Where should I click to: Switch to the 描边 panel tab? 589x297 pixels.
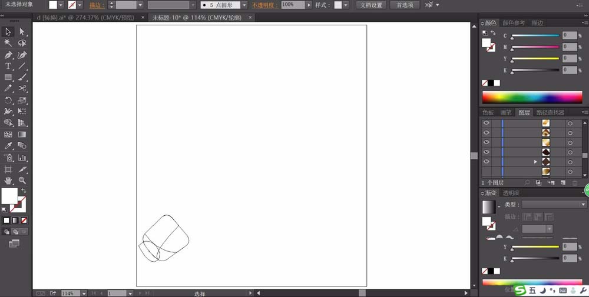point(538,23)
